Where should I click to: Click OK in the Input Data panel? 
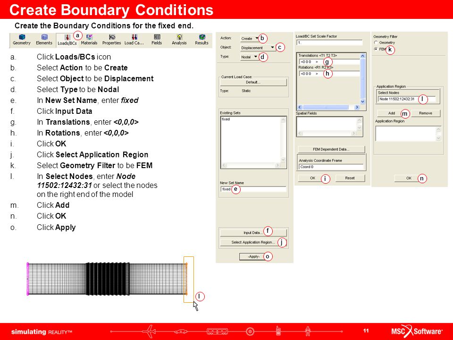[313, 178]
